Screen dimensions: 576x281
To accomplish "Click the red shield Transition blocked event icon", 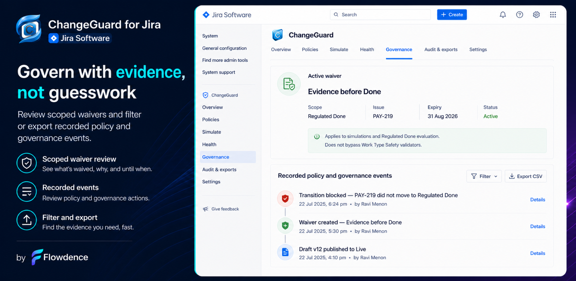I will pyautogui.click(x=285, y=199).
